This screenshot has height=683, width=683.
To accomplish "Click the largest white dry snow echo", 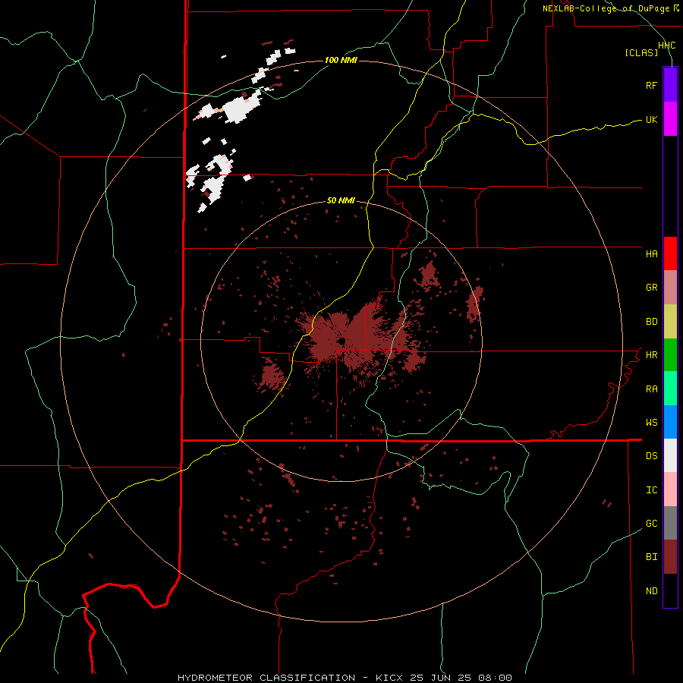I will tap(241, 108).
